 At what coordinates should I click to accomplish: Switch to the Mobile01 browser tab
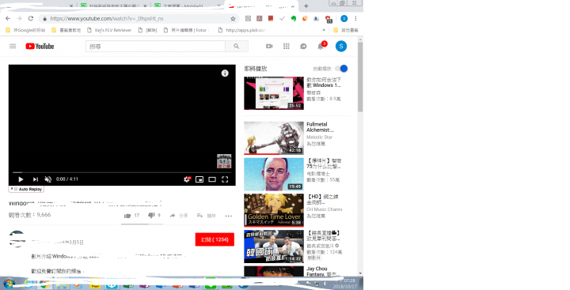[x=187, y=6]
